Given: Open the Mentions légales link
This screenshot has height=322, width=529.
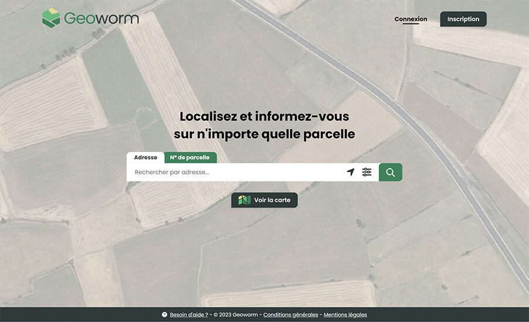Looking at the screenshot, I should point(345,315).
